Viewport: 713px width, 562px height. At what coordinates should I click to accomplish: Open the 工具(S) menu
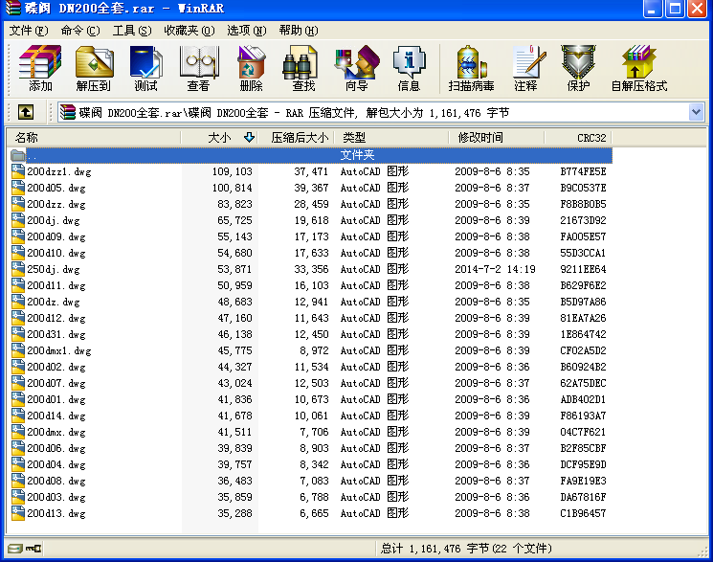(x=132, y=31)
